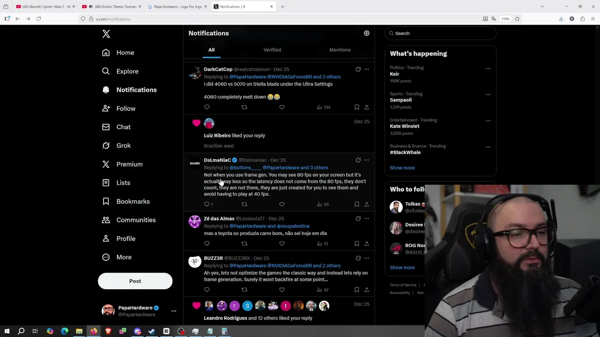Open Windows Start menu
This screenshot has height=337, width=600.
[x=7, y=331]
